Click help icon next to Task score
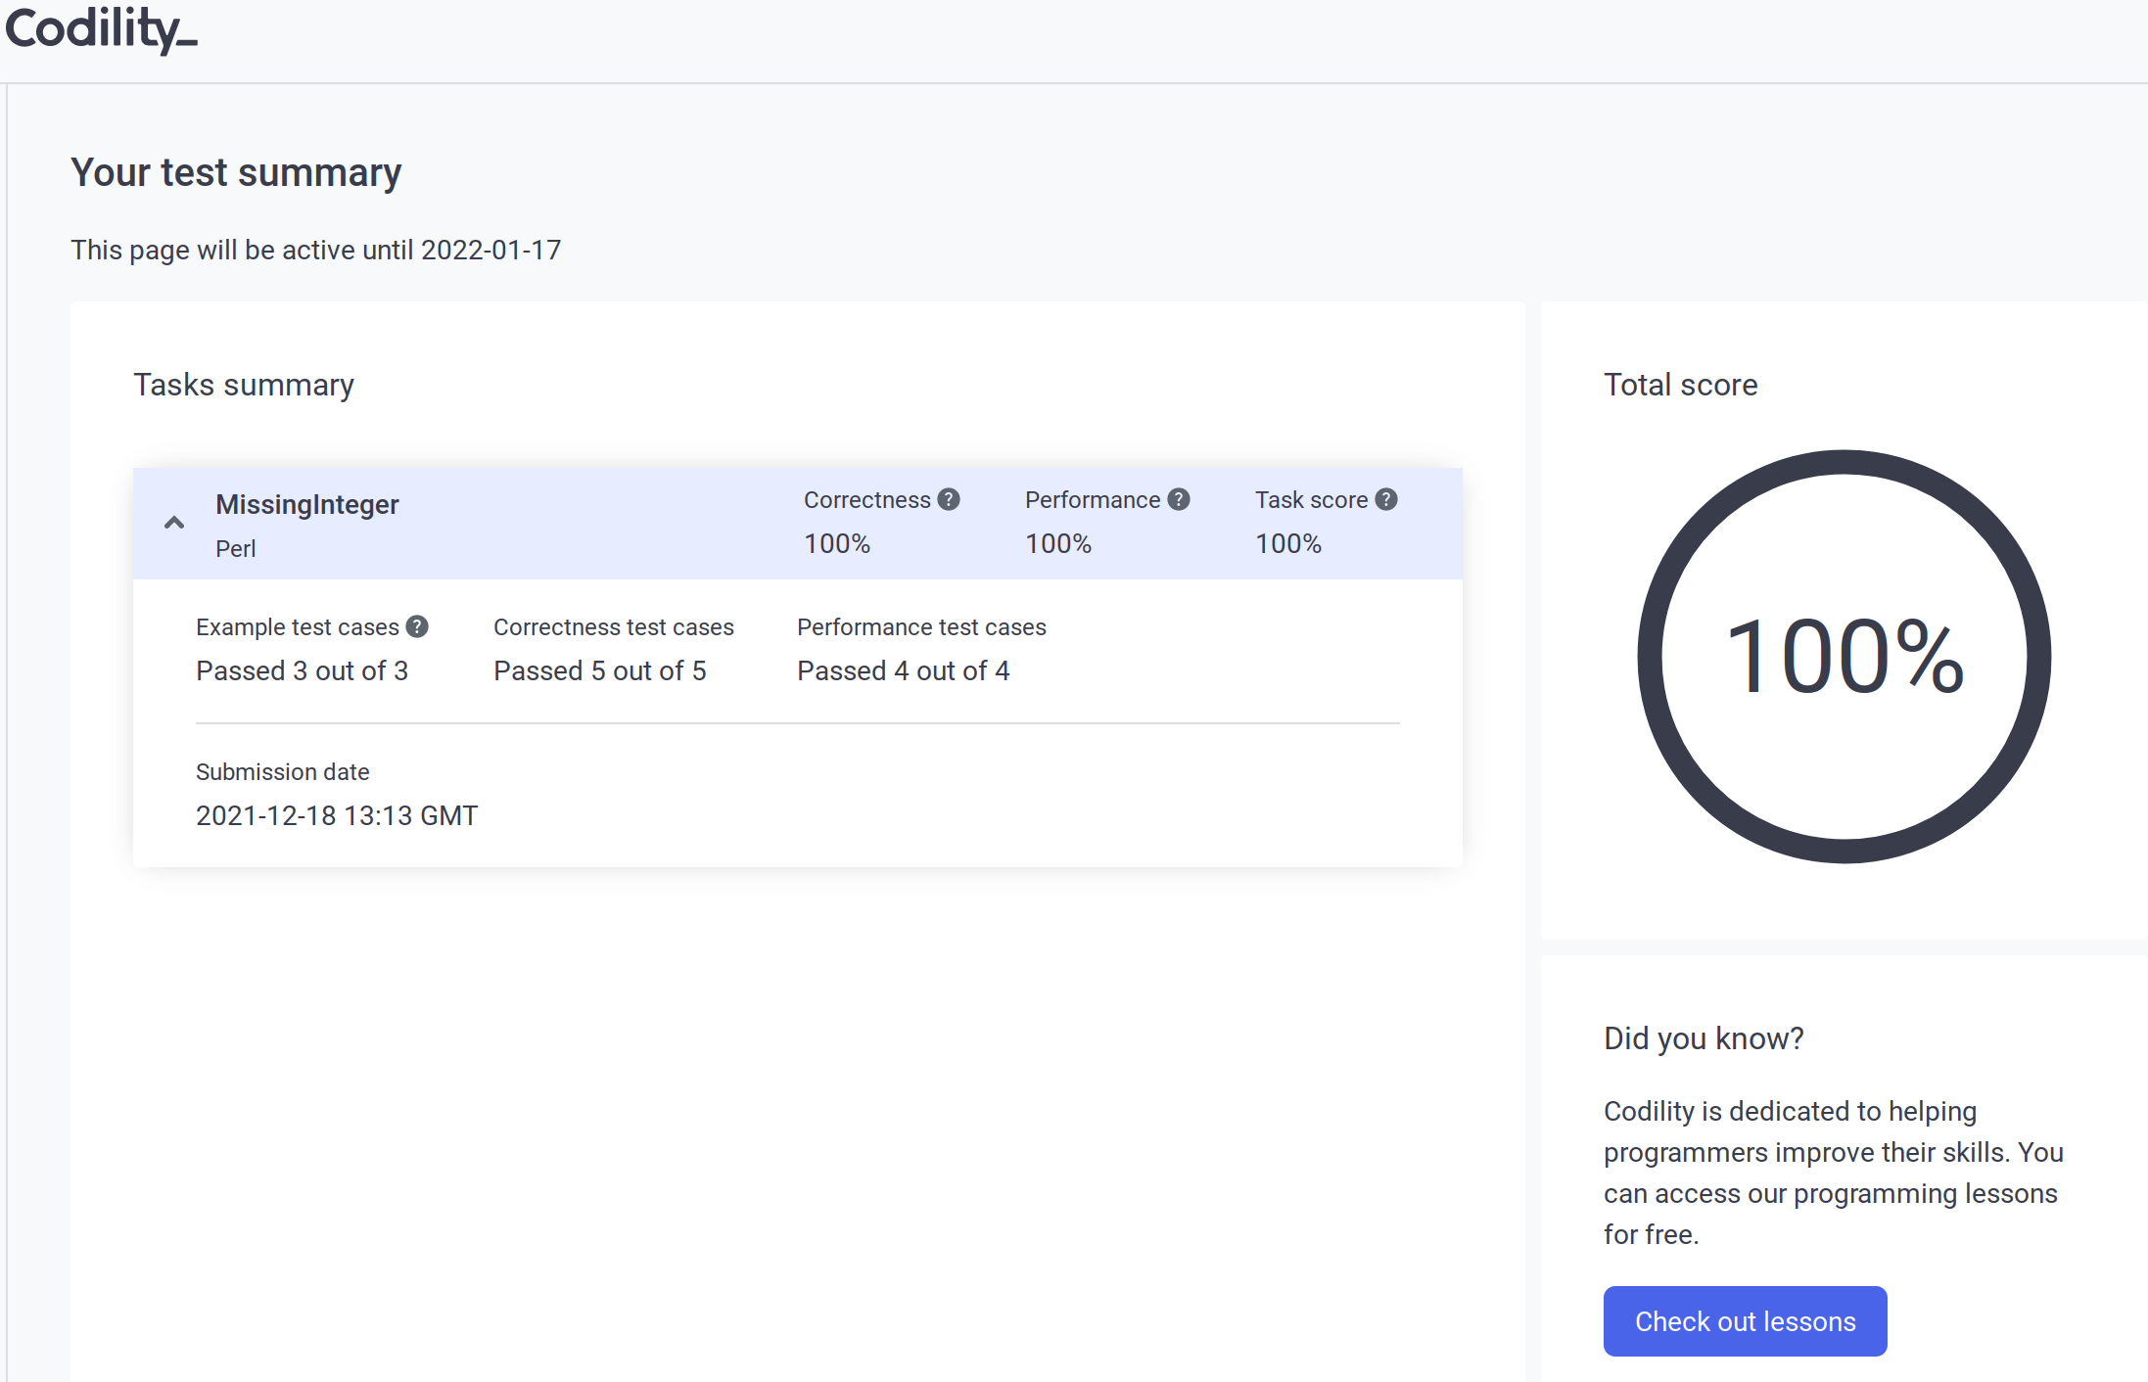The height and width of the screenshot is (1382, 2148). tap(1385, 499)
